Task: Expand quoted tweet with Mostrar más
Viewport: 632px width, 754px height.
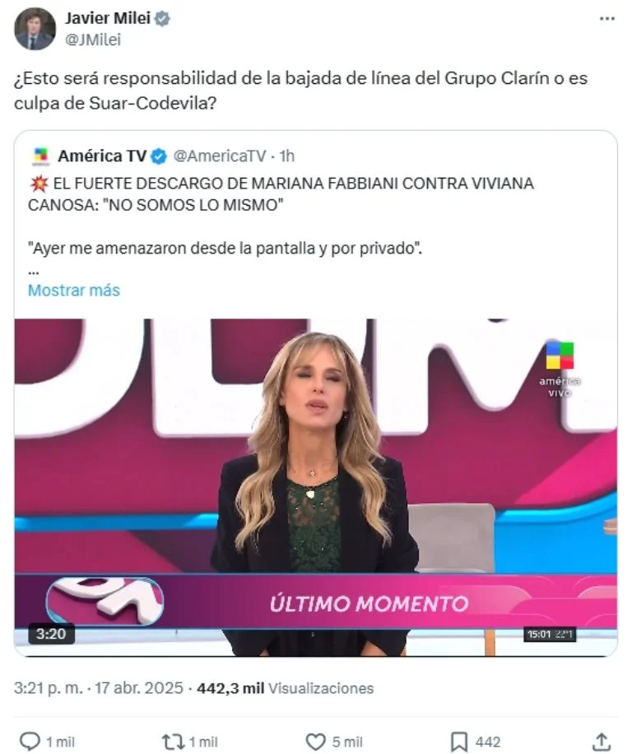Action: [73, 290]
